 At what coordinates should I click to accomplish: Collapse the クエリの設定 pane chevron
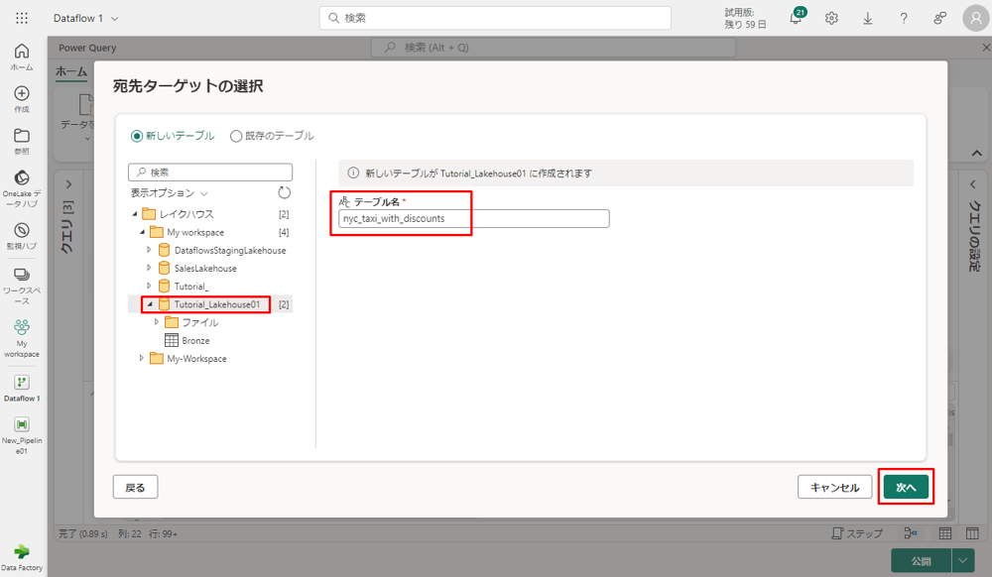(973, 184)
